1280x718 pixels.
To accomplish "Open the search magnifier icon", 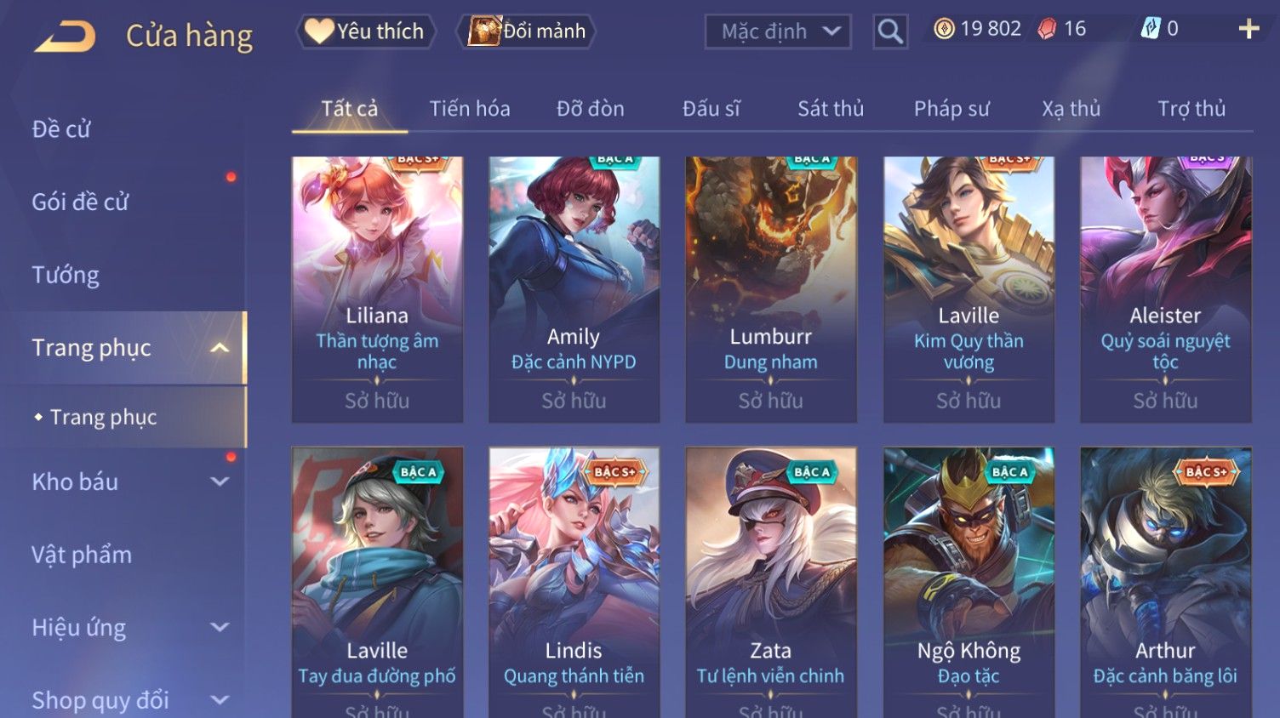I will [890, 32].
